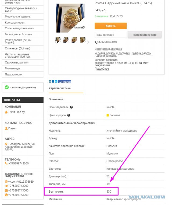Click the VK share icon
172x205 pixels.
pyautogui.click(x=50, y=82)
